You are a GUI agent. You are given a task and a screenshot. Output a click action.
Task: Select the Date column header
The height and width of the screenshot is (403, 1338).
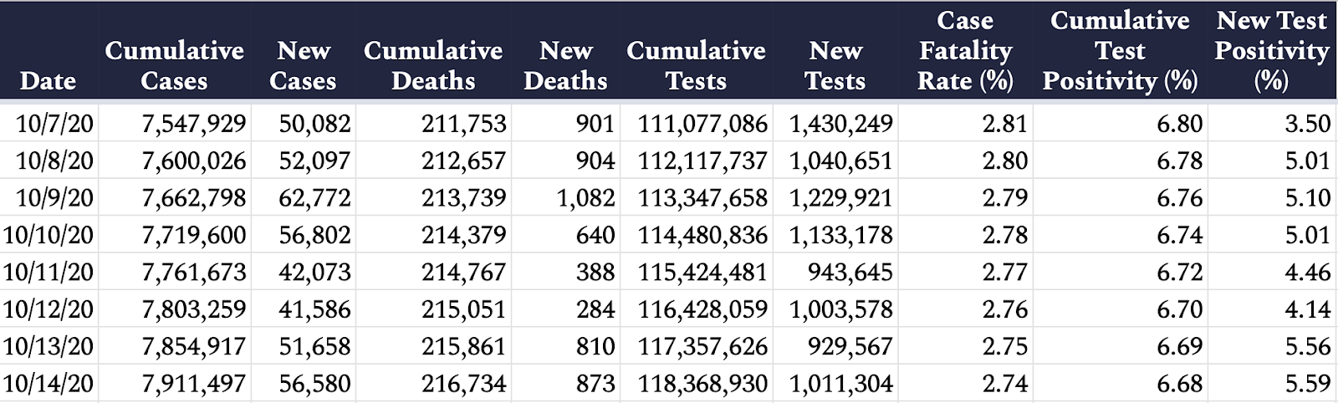tap(48, 81)
